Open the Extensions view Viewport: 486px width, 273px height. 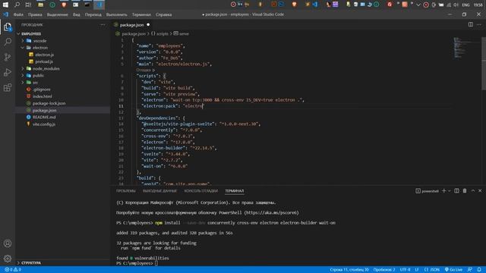coord(8,88)
